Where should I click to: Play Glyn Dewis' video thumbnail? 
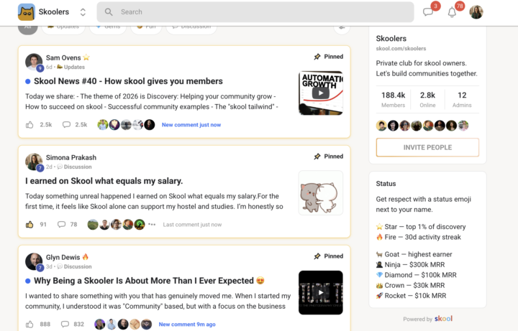[320, 292]
